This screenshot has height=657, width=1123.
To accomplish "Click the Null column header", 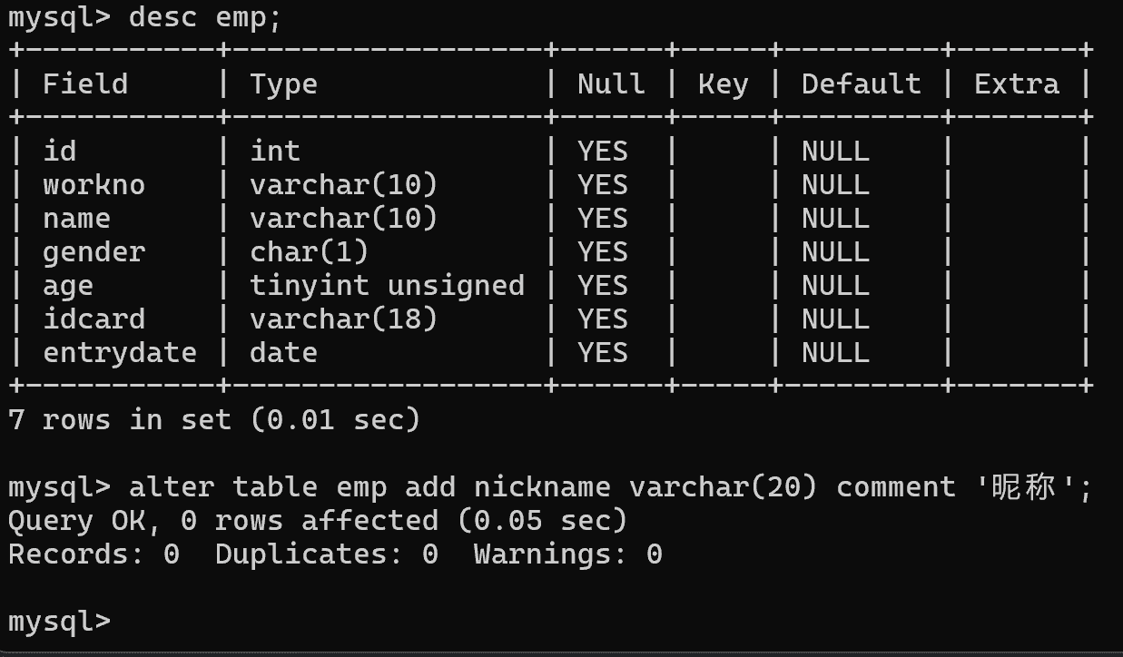I will coord(611,84).
